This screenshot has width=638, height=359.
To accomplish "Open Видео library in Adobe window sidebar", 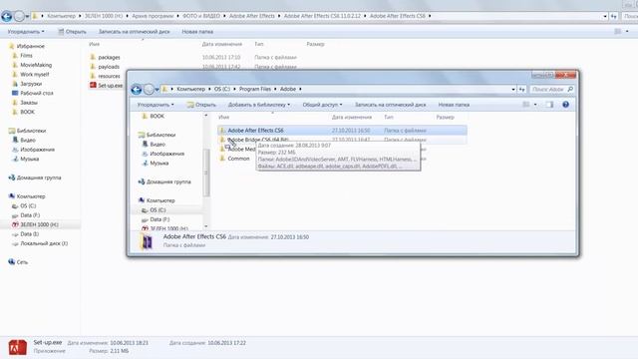I will coord(158,145).
